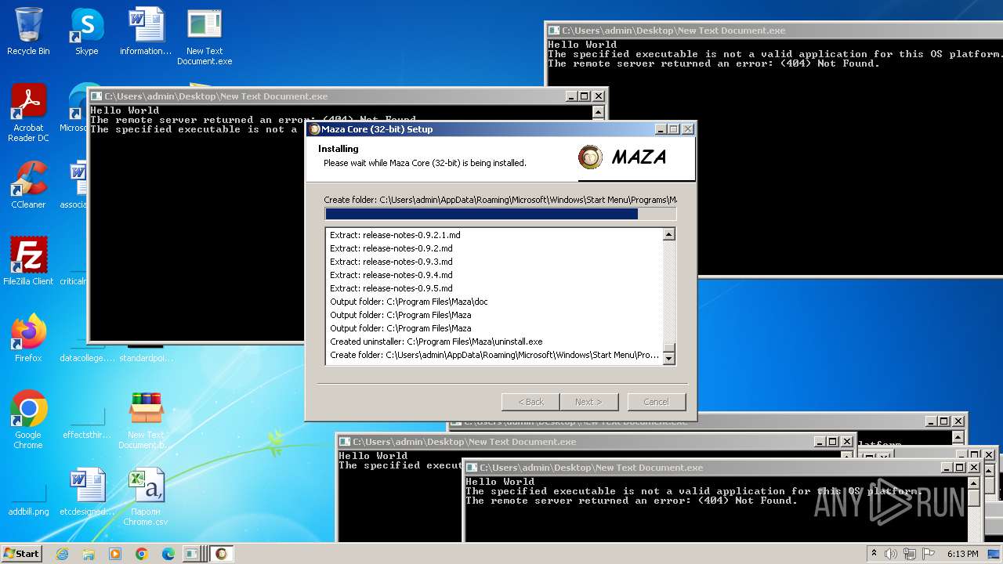1003x564 pixels.
Task: Select the Пароли Chrome.csv file icon
Action: click(x=146, y=497)
